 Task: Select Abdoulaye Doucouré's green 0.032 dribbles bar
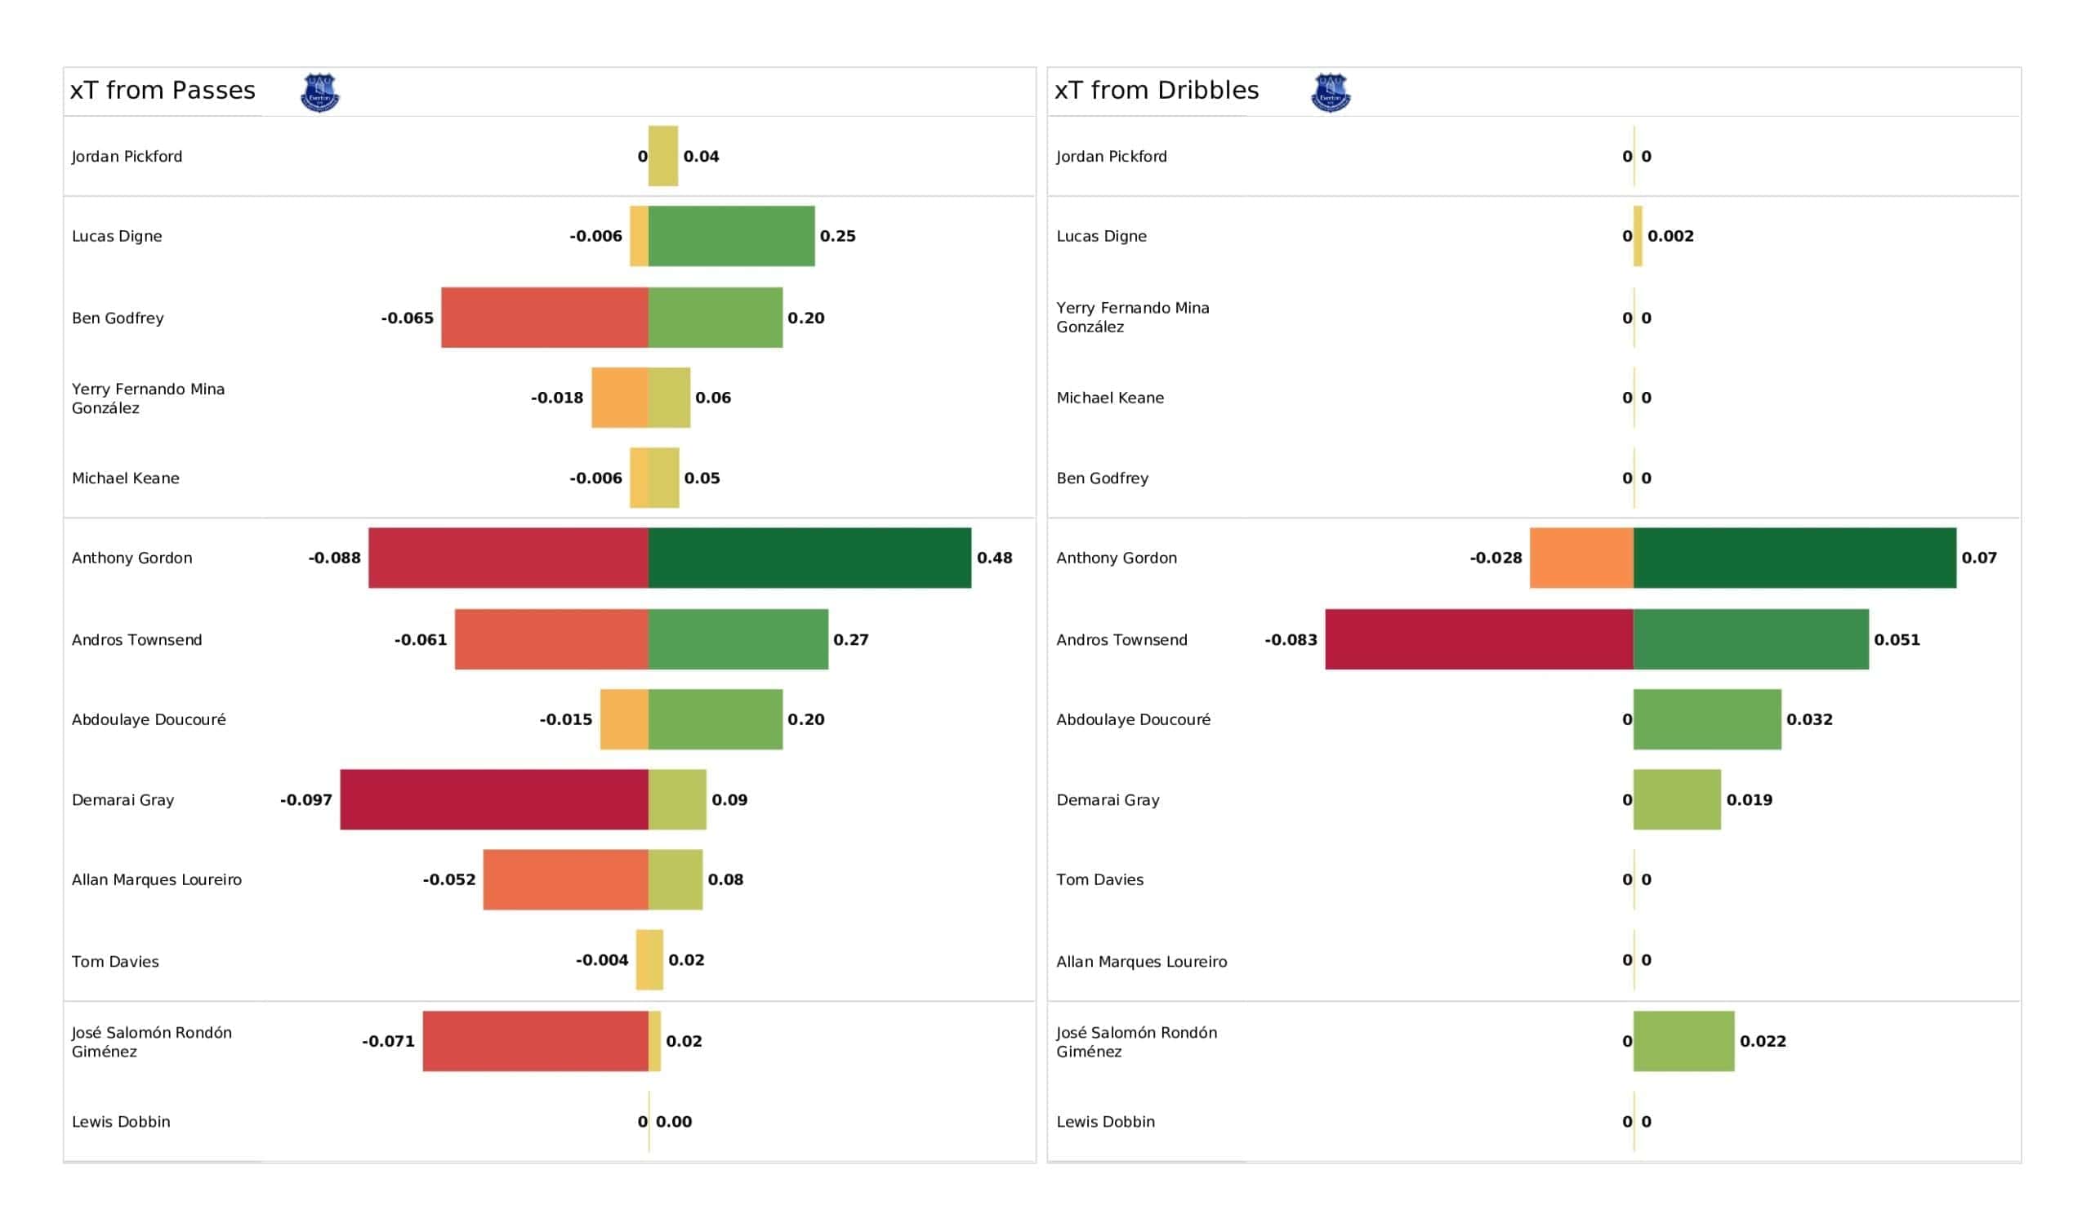pyautogui.click(x=1707, y=719)
